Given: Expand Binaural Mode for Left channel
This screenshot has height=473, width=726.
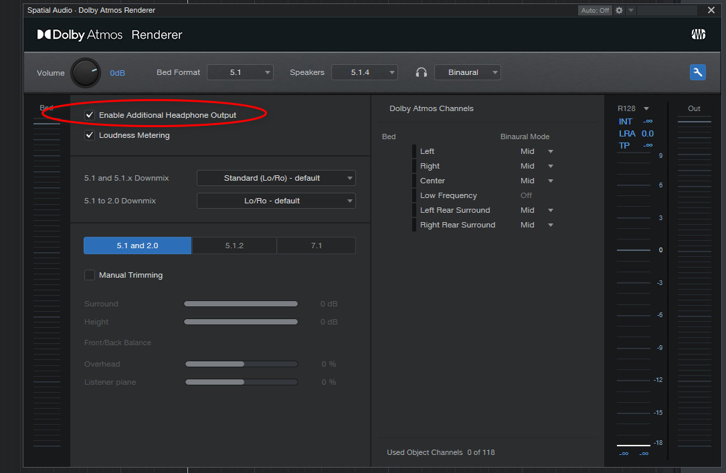Looking at the screenshot, I should pos(551,151).
